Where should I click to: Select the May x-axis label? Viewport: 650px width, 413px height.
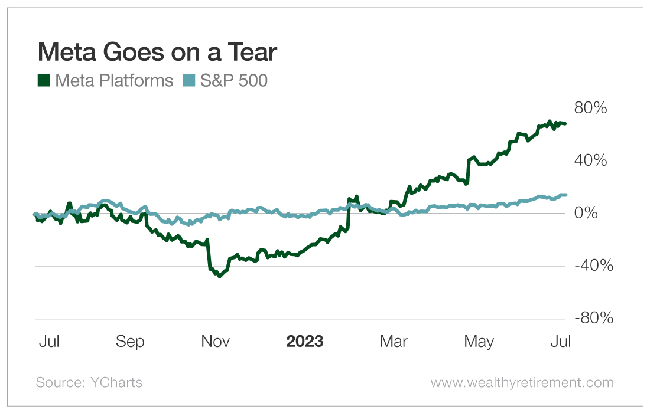479,342
